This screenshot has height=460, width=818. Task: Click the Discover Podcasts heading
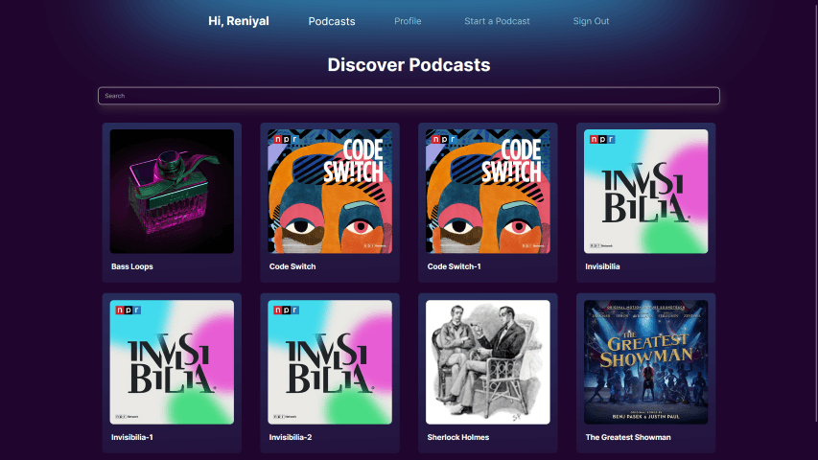point(409,65)
